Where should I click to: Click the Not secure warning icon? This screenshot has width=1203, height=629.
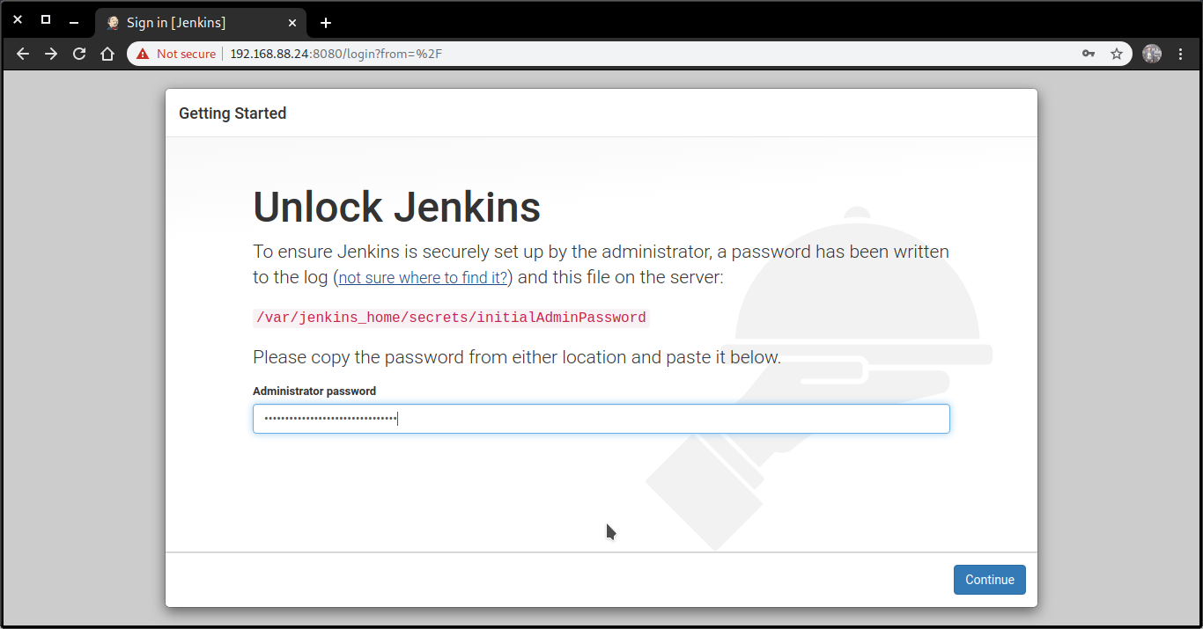(143, 54)
